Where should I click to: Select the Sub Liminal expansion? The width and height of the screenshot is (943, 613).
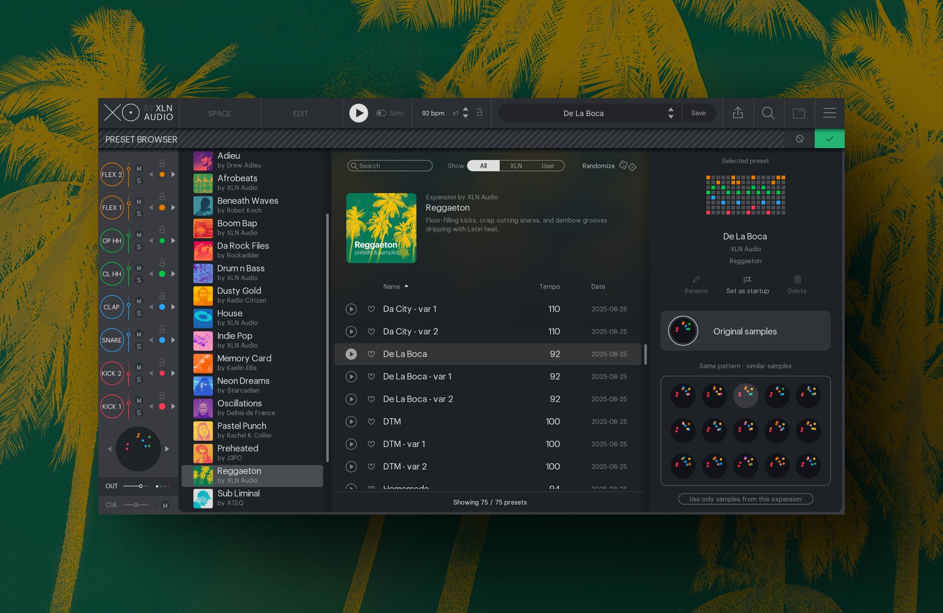[252, 498]
